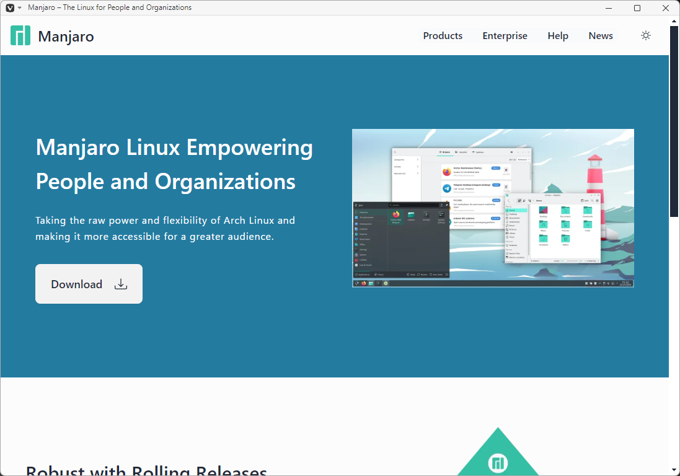Minimize the browser window
Viewport: 680px width, 476px height.
[x=609, y=8]
